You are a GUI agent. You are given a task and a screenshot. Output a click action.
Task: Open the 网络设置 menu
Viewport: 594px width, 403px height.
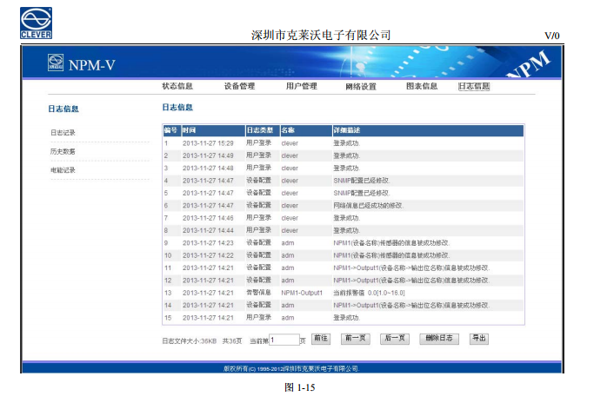coord(361,86)
